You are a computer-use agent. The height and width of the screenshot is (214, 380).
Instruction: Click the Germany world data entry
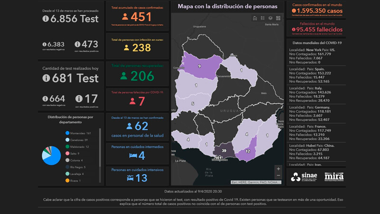coord(316,114)
